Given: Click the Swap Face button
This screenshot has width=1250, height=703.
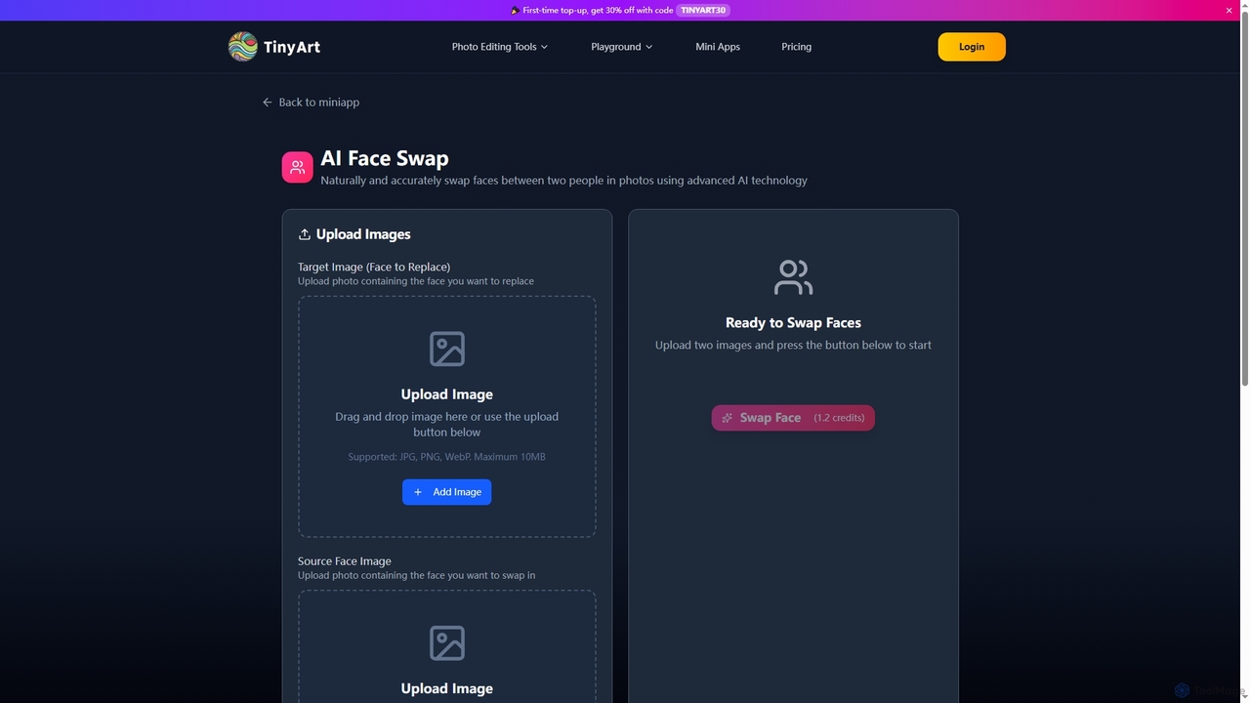Looking at the screenshot, I should pyautogui.click(x=793, y=418).
